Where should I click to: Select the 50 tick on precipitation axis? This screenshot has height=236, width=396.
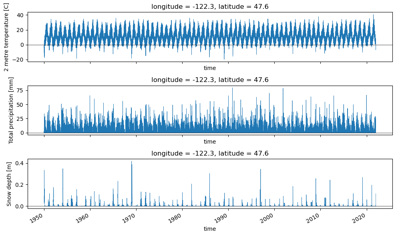pos(20,105)
